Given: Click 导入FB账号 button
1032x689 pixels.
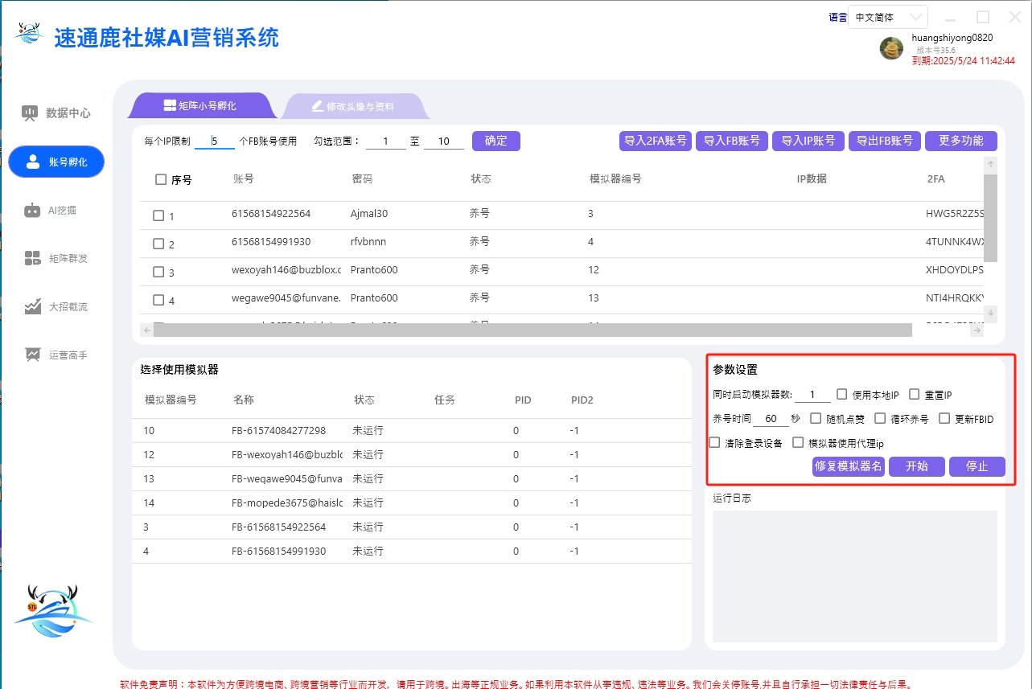Looking at the screenshot, I should pos(732,141).
